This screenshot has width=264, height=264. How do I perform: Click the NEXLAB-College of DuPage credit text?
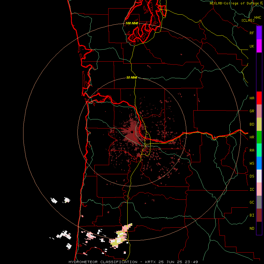[234, 3]
